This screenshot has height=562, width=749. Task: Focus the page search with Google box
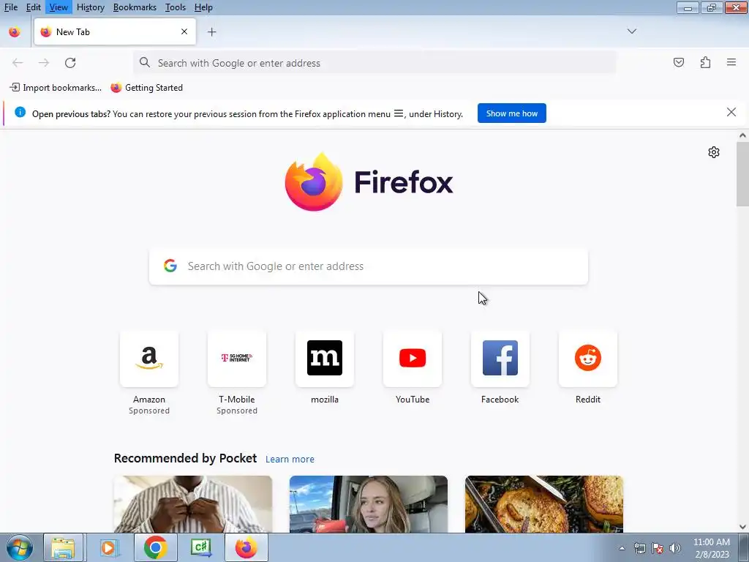point(369,266)
